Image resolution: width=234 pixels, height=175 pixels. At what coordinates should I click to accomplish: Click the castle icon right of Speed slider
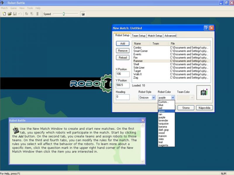pyautogui.click(x=83, y=14)
